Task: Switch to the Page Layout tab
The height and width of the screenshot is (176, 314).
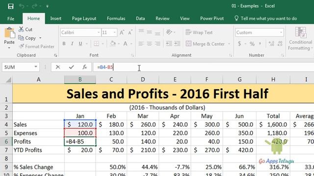Action: (84, 19)
